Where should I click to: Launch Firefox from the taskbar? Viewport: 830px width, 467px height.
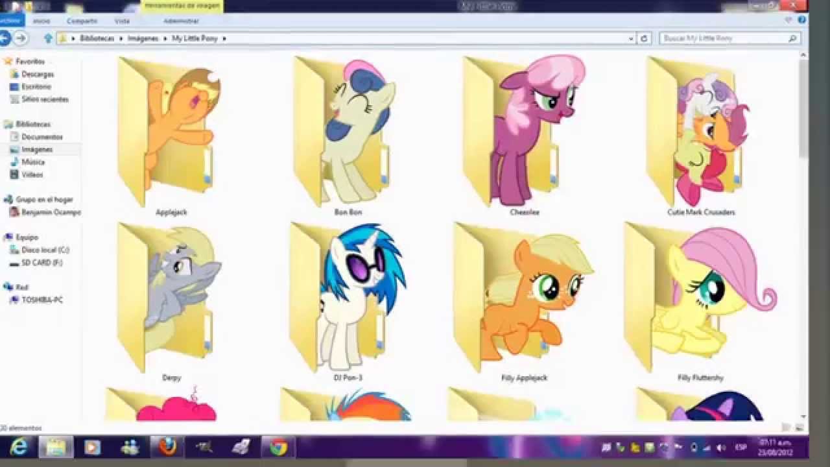pyautogui.click(x=167, y=447)
